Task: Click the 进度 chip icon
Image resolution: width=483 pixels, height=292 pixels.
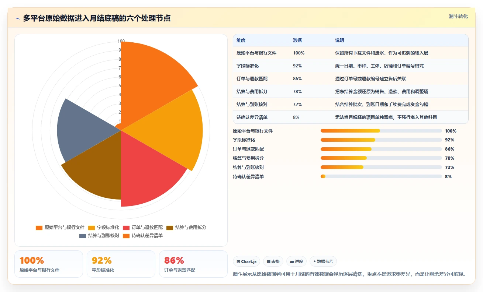Action: [292, 261]
